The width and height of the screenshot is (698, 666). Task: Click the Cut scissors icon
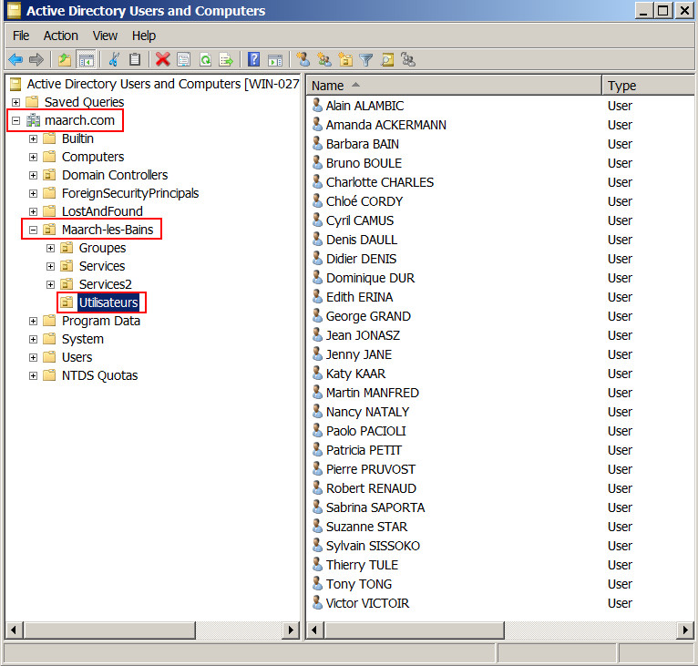[114, 60]
